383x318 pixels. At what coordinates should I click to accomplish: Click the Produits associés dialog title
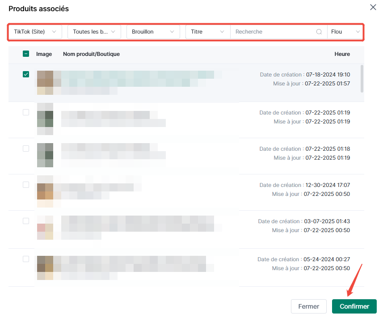38,8
